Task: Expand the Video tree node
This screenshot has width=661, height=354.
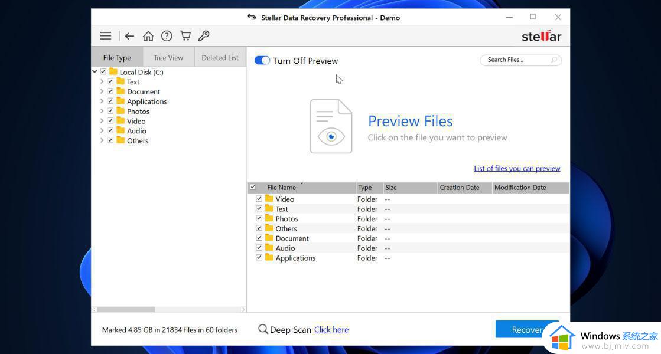Action: tap(102, 121)
